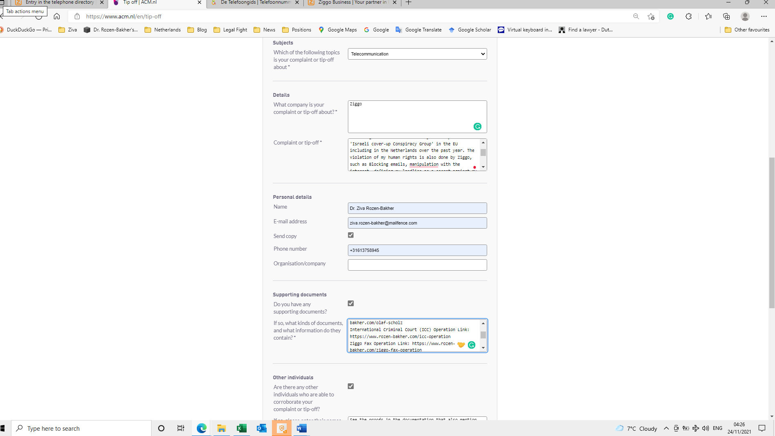The image size is (775, 436).
Task: Toggle the supporting documents checkbox
Action: [x=351, y=303]
